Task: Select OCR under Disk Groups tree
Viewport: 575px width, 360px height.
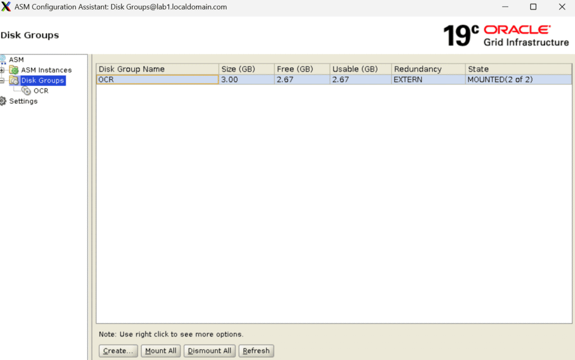Action: tap(40, 90)
